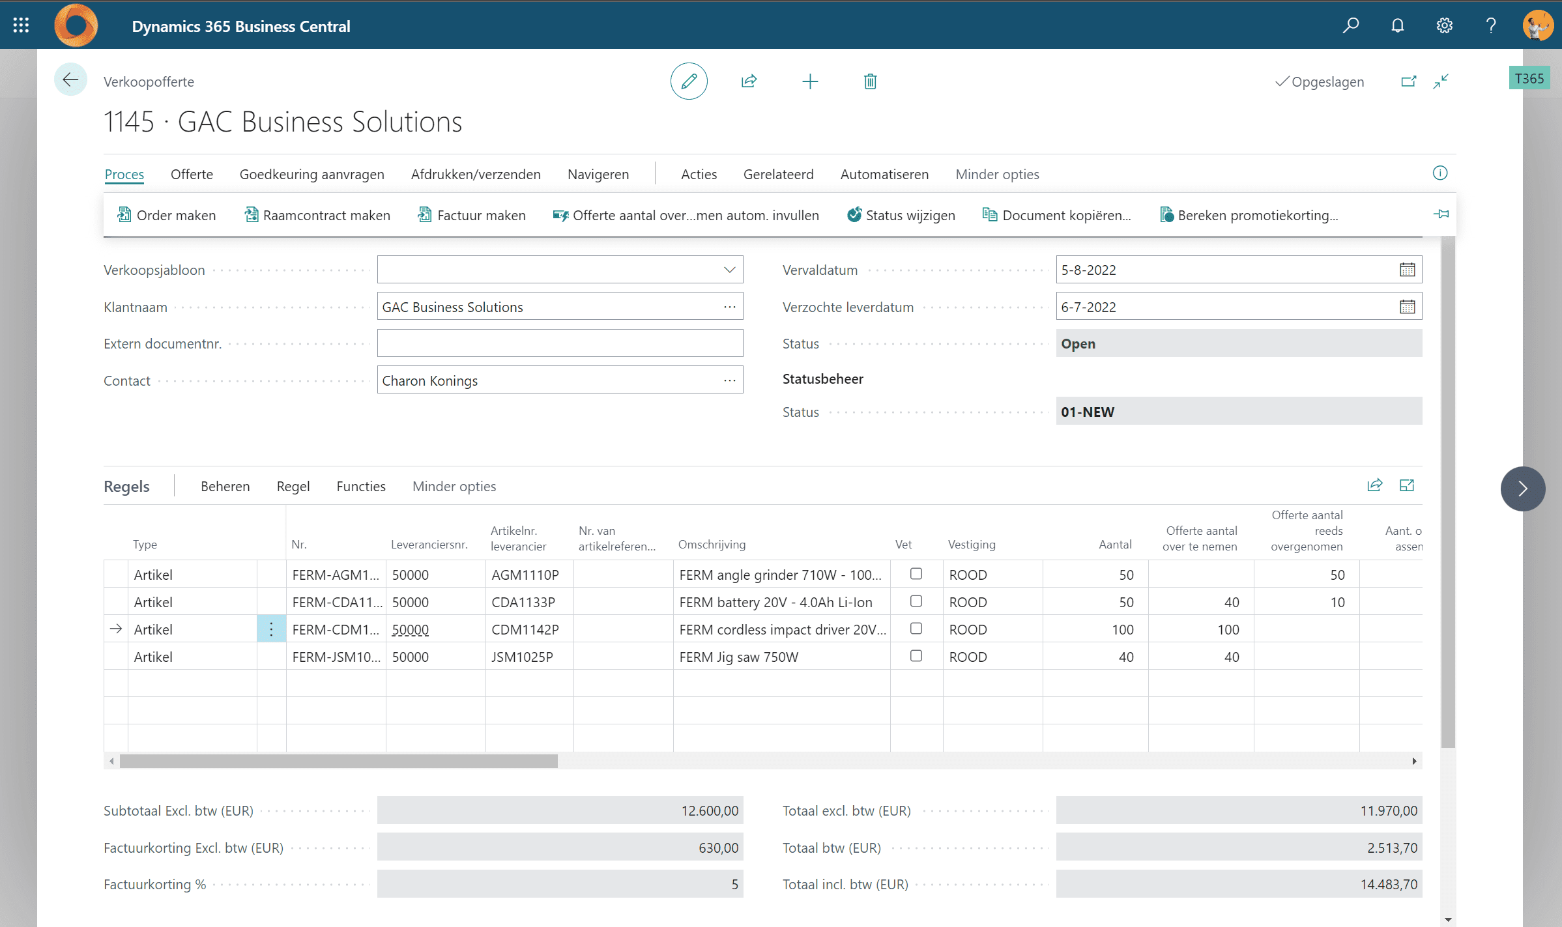Open the app launcher waffle menu

click(x=21, y=25)
